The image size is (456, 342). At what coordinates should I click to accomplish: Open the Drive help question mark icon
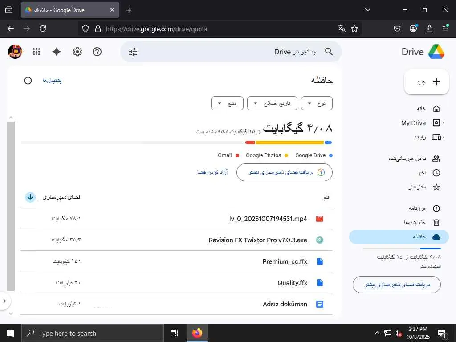(97, 52)
